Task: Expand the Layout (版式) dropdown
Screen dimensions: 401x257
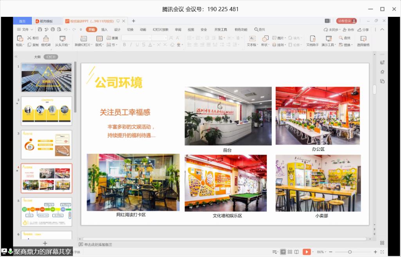Action: coord(99,45)
